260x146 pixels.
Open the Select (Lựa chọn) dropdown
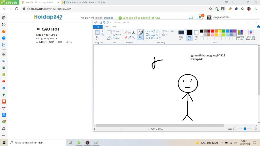click(x=109, y=38)
